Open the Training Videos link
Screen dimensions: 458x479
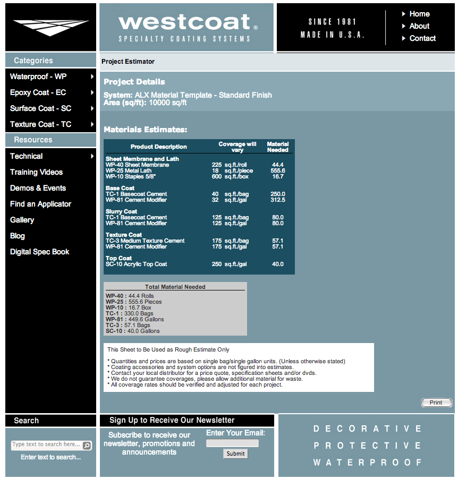coord(36,172)
